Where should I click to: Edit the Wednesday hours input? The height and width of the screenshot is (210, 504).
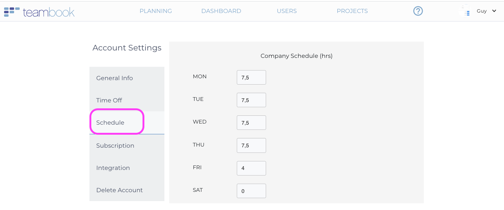[x=251, y=122]
